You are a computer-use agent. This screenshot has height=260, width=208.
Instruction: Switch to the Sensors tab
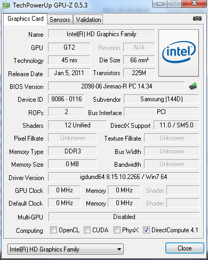(x=60, y=20)
